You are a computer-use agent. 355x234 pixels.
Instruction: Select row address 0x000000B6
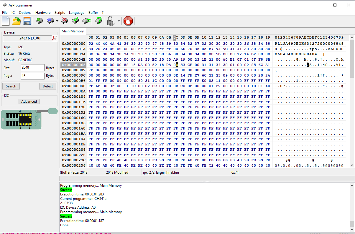[x=74, y=81]
